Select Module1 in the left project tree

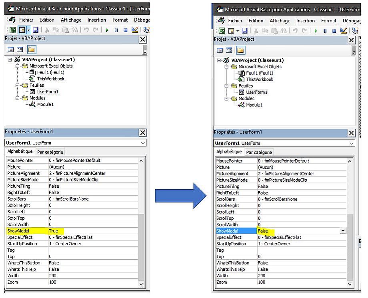[x=45, y=104]
